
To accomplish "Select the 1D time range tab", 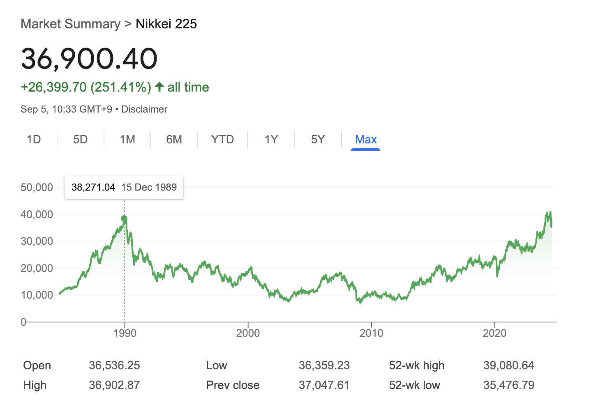I will [x=34, y=140].
